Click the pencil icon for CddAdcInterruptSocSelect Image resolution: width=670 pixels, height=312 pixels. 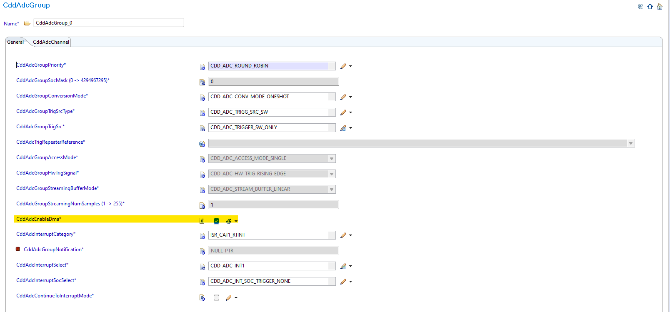(x=343, y=282)
